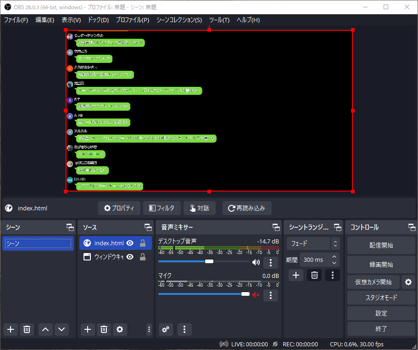Open transition properties three-dot menu
418x350 pixels.
pyautogui.click(x=332, y=275)
